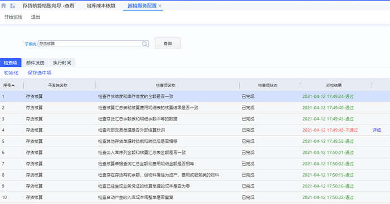Click result 2021-04-12 17:49:24-通过

[x=328, y=97]
